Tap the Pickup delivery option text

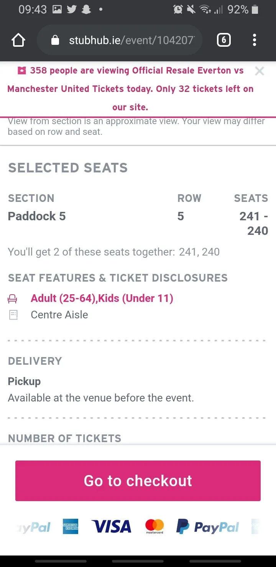coord(24,381)
